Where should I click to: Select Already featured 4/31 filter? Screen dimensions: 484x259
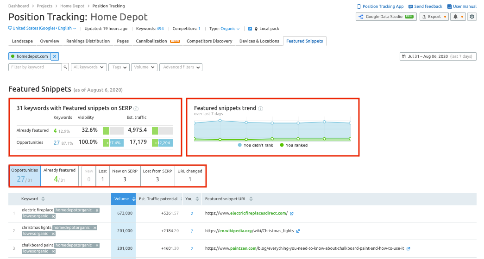tap(59, 176)
